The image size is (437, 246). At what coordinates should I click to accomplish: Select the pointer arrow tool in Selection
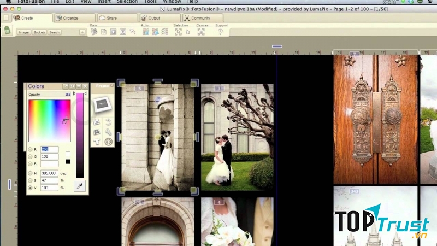[188, 32]
